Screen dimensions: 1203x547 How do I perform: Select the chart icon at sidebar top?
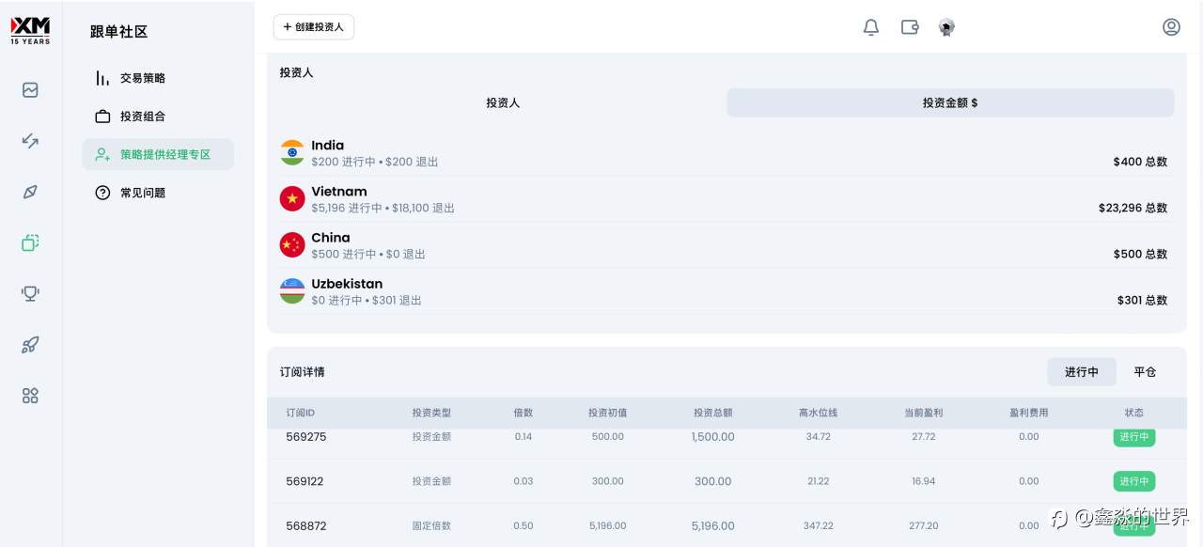click(x=30, y=89)
